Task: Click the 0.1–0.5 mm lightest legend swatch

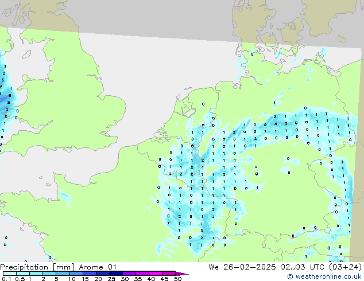Action: click(10, 274)
